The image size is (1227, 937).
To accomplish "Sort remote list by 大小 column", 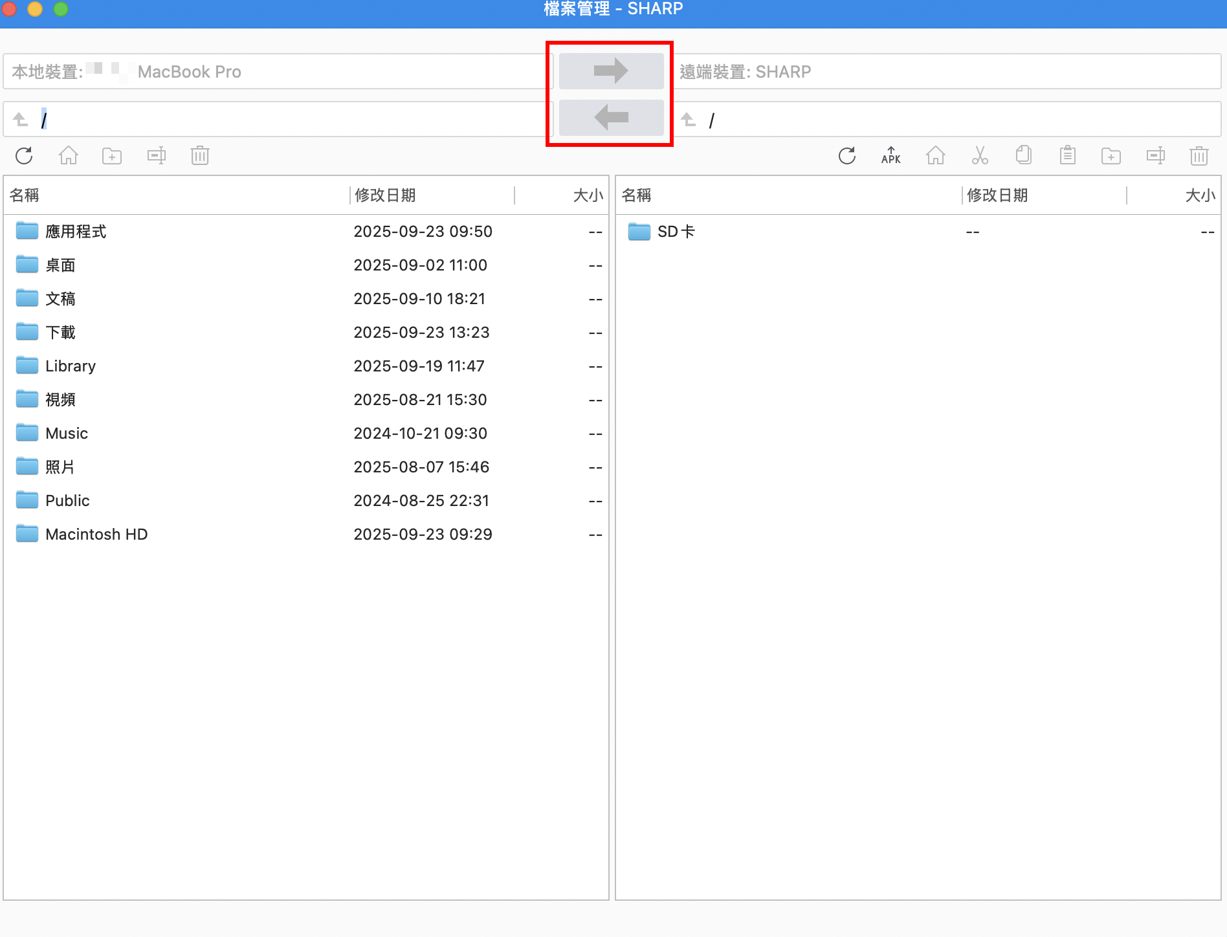I will tap(1173, 195).
